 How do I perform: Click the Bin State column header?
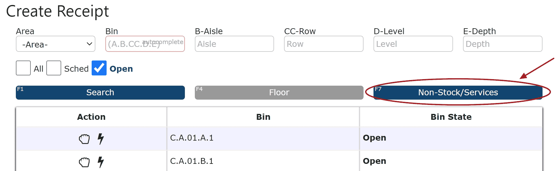451,117
